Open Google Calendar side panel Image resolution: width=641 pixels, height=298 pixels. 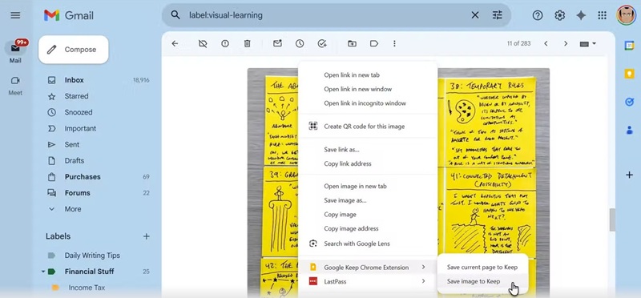629,46
